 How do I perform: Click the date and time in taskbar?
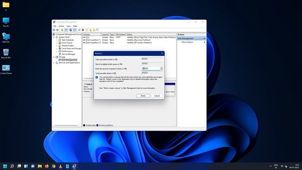coord(294,166)
